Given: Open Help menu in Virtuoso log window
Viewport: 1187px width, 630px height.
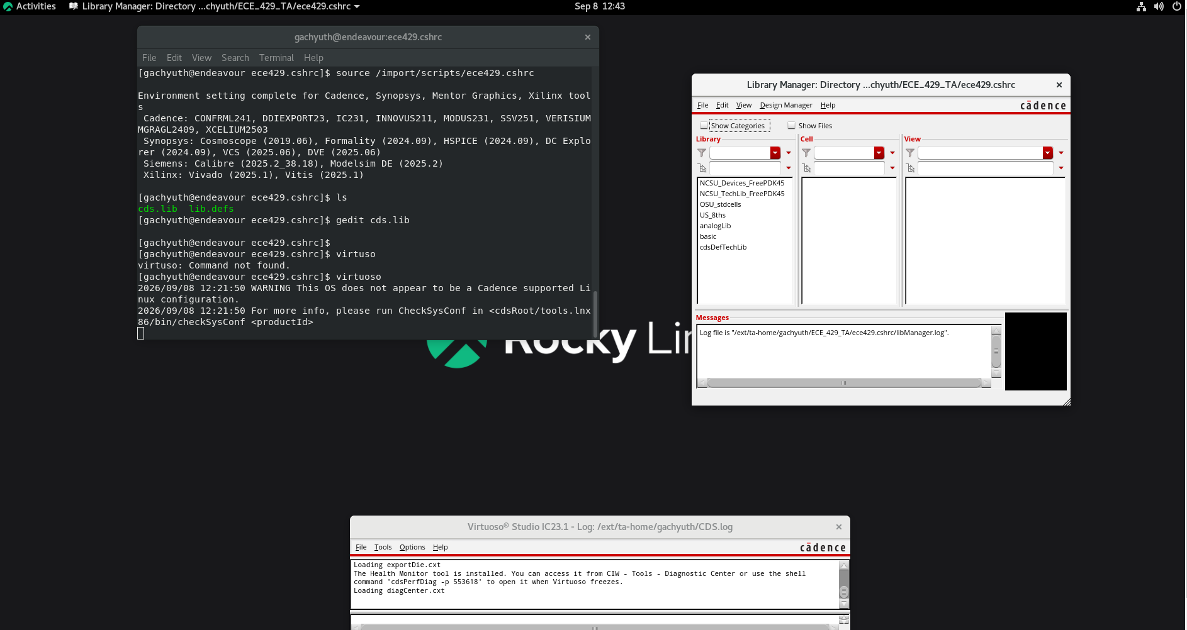Looking at the screenshot, I should pyautogui.click(x=441, y=547).
